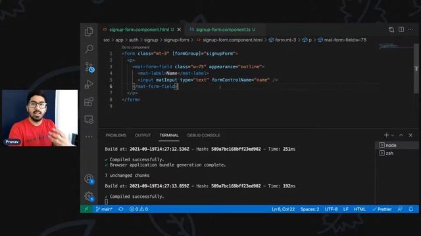Close the signup-form.component.html tab
Viewport: 421px width, 236px height.
pos(179,29)
